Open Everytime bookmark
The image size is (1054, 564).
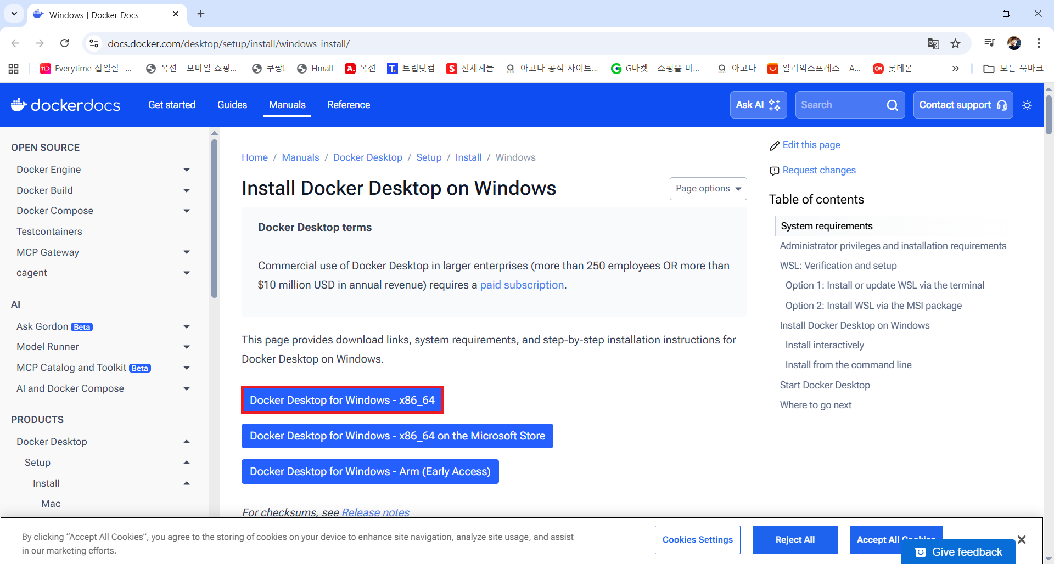(86, 69)
